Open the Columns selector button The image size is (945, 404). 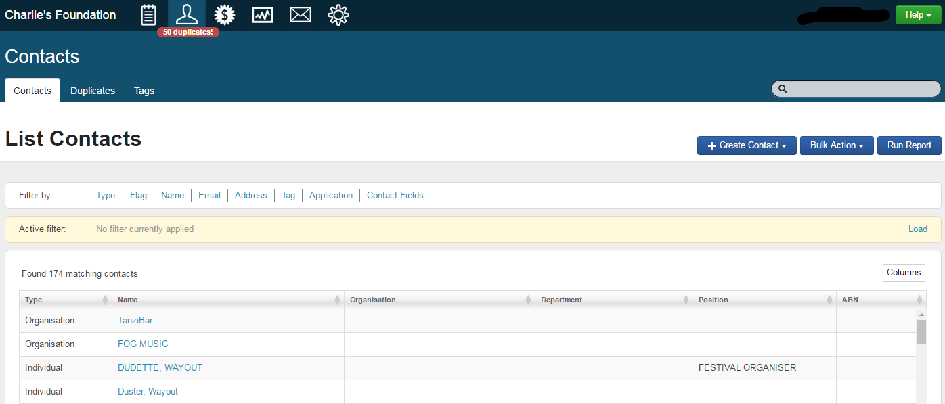[904, 273]
